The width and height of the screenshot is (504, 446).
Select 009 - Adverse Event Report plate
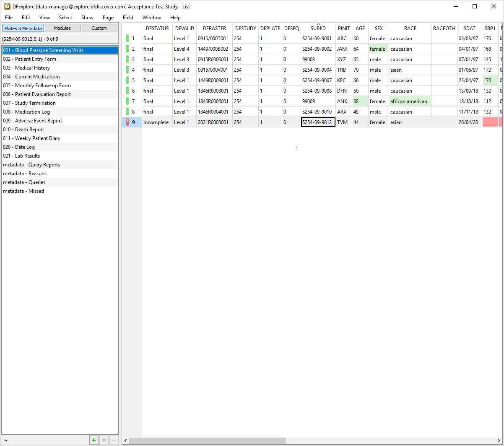32,121
